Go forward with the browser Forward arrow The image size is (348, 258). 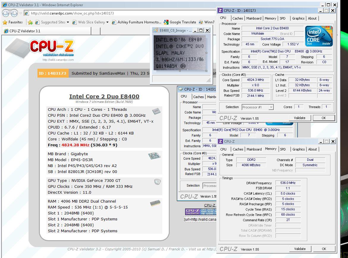14,13
